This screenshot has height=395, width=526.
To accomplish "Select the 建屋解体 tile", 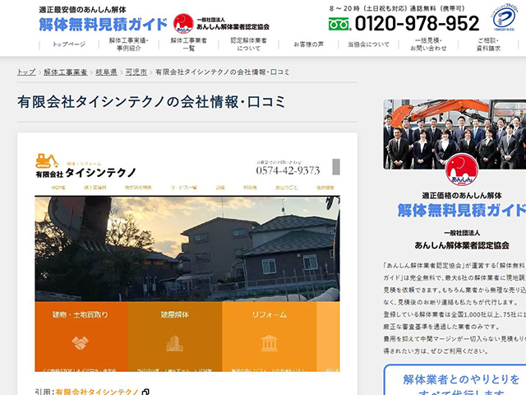I will [175, 337].
